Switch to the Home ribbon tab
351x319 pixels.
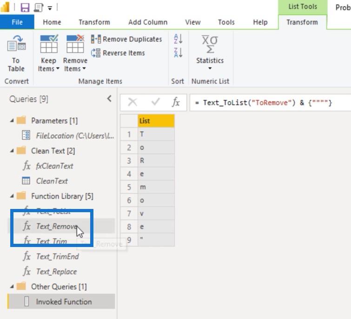pyautogui.click(x=52, y=22)
